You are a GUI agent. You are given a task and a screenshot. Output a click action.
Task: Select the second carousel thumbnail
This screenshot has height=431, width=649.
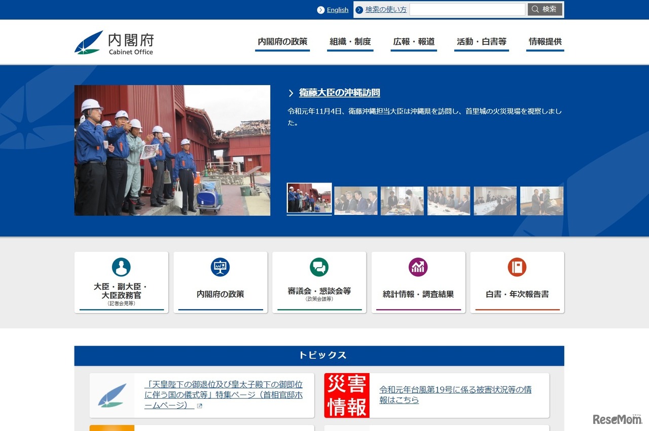(x=355, y=200)
